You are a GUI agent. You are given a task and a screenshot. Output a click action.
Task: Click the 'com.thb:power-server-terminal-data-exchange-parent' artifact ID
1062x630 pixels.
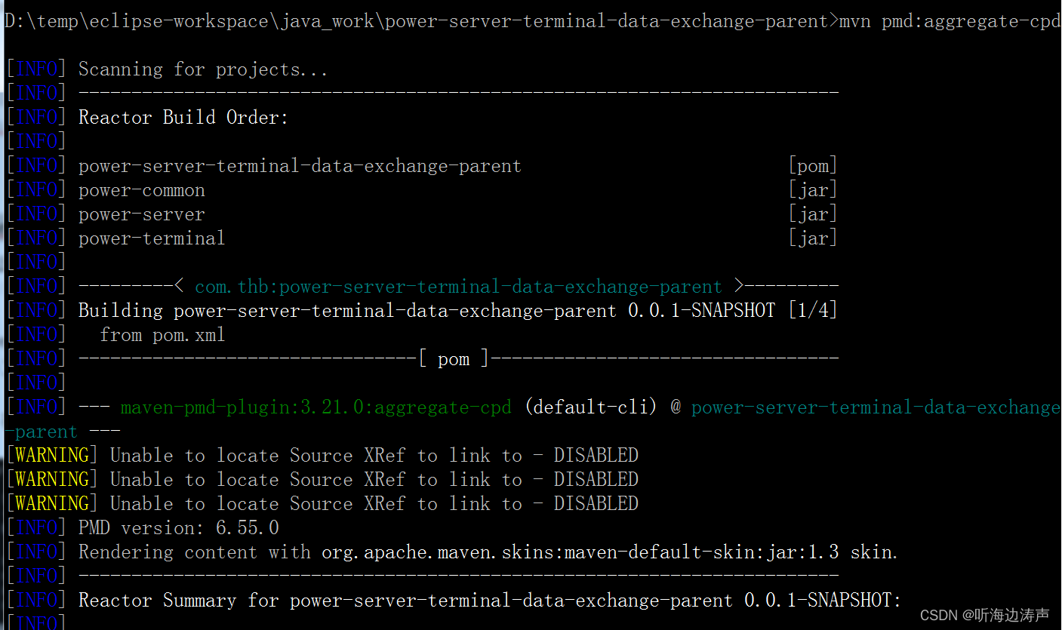[458, 287]
